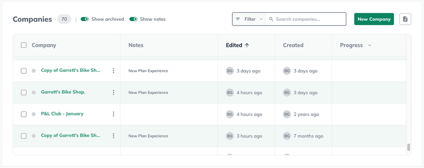The image size is (424, 168).
Task: Click the table's vertical scrollbar thumb
Action: [x=409, y=147]
